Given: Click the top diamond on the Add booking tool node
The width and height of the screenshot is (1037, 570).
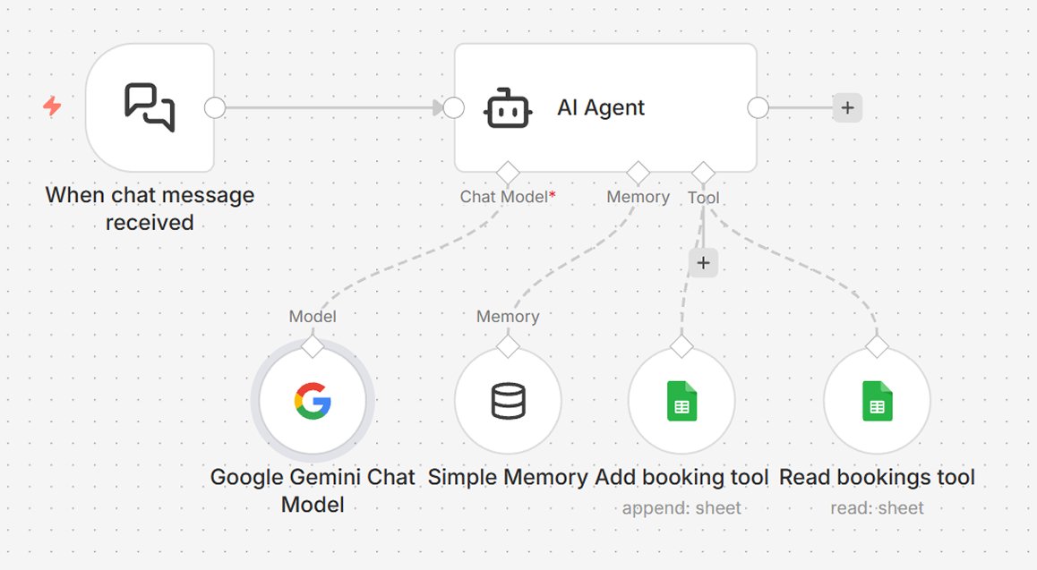Looking at the screenshot, I should 681,346.
